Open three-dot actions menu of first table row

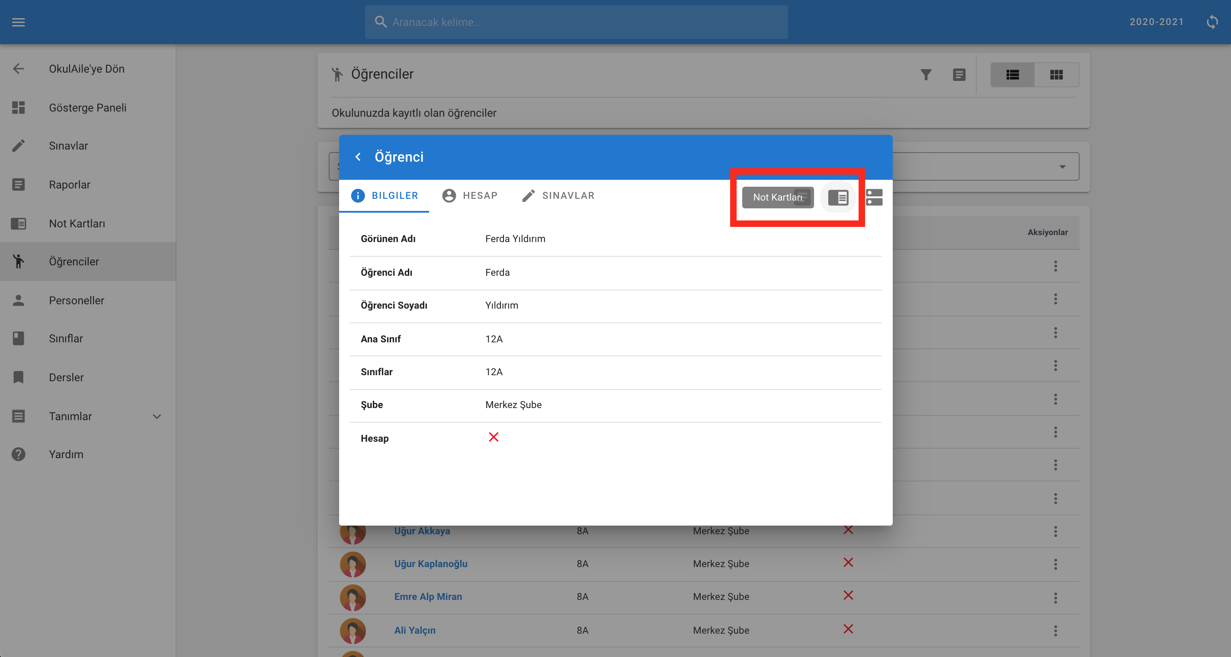click(1055, 266)
